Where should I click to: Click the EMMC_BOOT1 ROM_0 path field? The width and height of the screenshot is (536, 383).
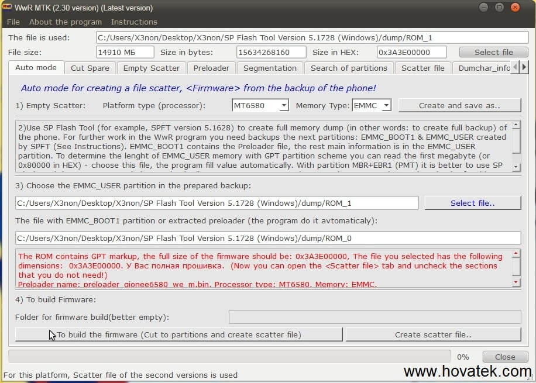[x=268, y=238]
